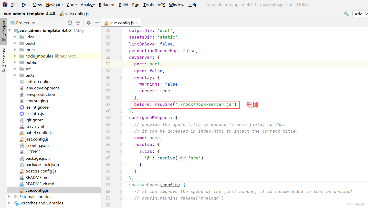Click the IntelliJ IDEA app logo icon
The image size is (368, 208).
click(x=5, y=4)
